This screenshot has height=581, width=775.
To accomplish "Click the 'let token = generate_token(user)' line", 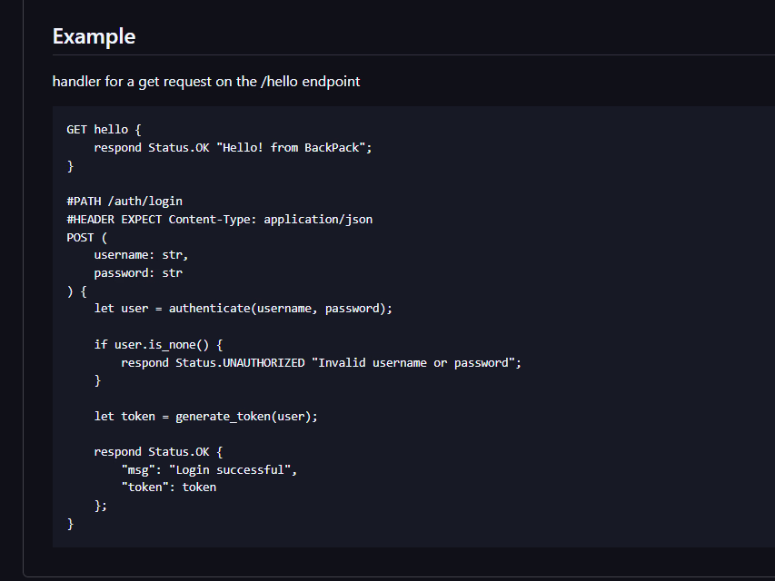I will (x=205, y=417).
